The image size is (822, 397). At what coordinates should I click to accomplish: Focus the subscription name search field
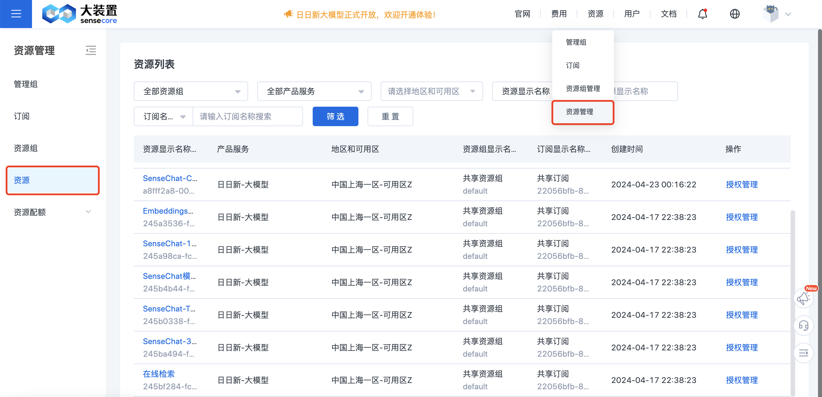(248, 116)
